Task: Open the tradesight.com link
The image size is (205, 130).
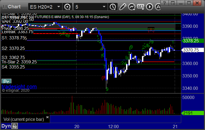Action: click(19, 87)
